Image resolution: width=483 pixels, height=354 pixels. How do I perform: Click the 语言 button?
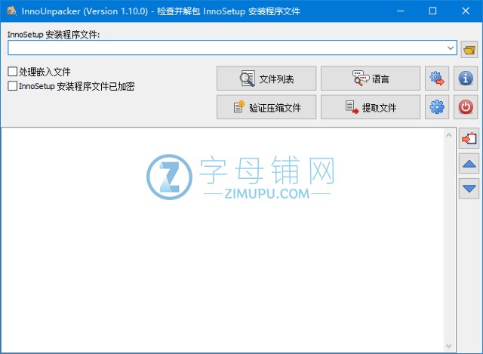click(x=371, y=78)
